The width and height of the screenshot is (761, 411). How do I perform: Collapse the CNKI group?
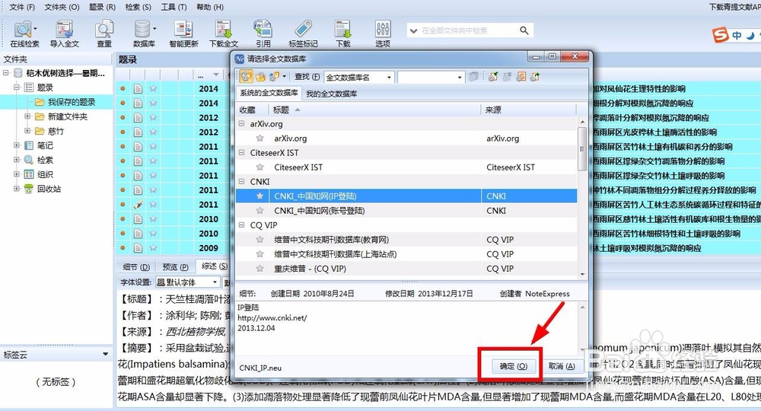242,181
